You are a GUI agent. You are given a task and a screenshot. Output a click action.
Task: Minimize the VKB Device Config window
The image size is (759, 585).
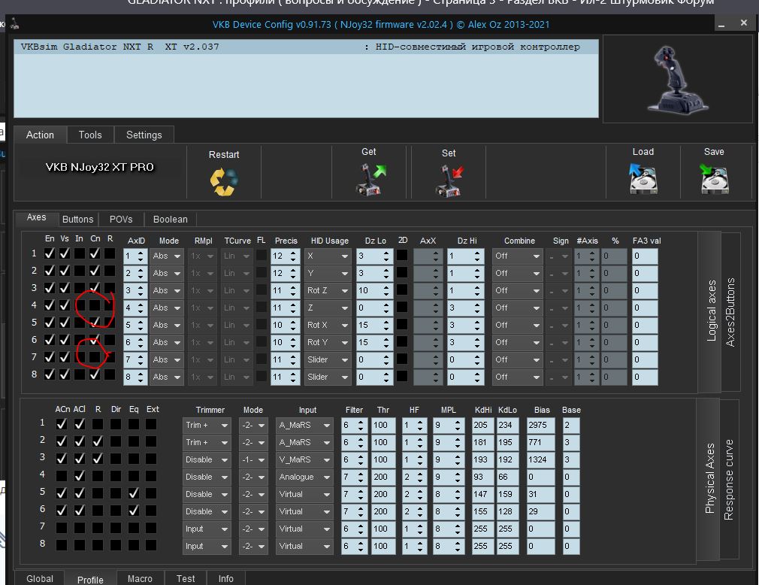tap(721, 24)
